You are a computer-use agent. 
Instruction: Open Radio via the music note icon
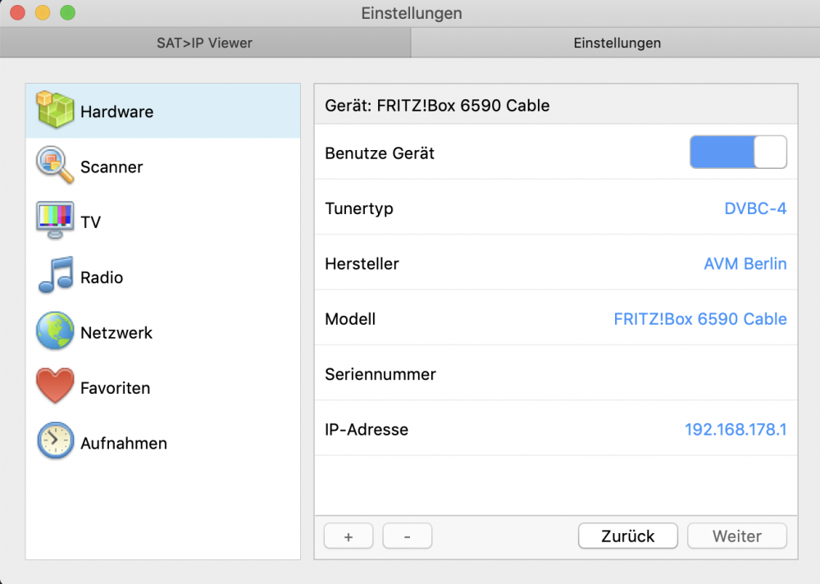pyautogui.click(x=55, y=276)
